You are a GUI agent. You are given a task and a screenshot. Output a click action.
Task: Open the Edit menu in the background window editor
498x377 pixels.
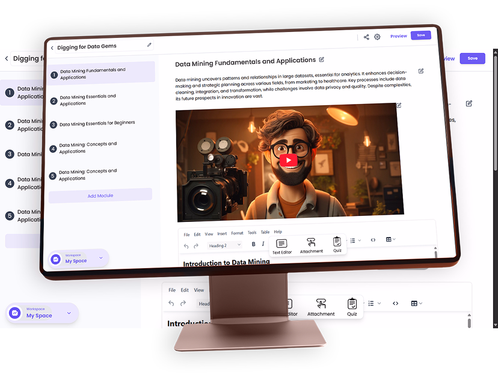pyautogui.click(x=185, y=290)
